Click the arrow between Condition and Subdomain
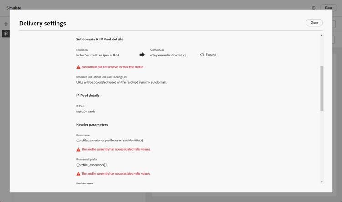 [x=142, y=55]
